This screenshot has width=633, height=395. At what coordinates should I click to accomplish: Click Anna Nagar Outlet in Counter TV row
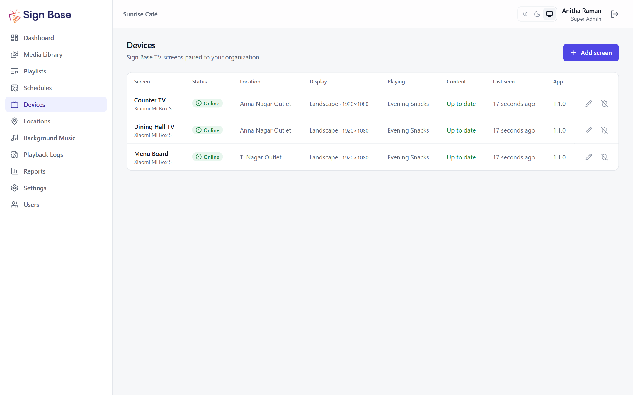point(265,104)
